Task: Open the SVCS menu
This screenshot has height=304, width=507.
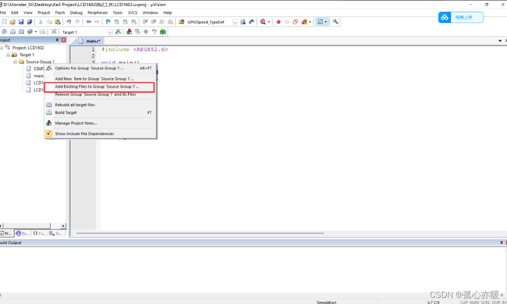Action: [x=133, y=13]
